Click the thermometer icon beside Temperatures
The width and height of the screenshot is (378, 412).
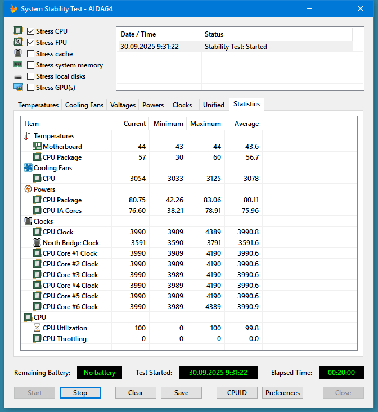pos(28,136)
